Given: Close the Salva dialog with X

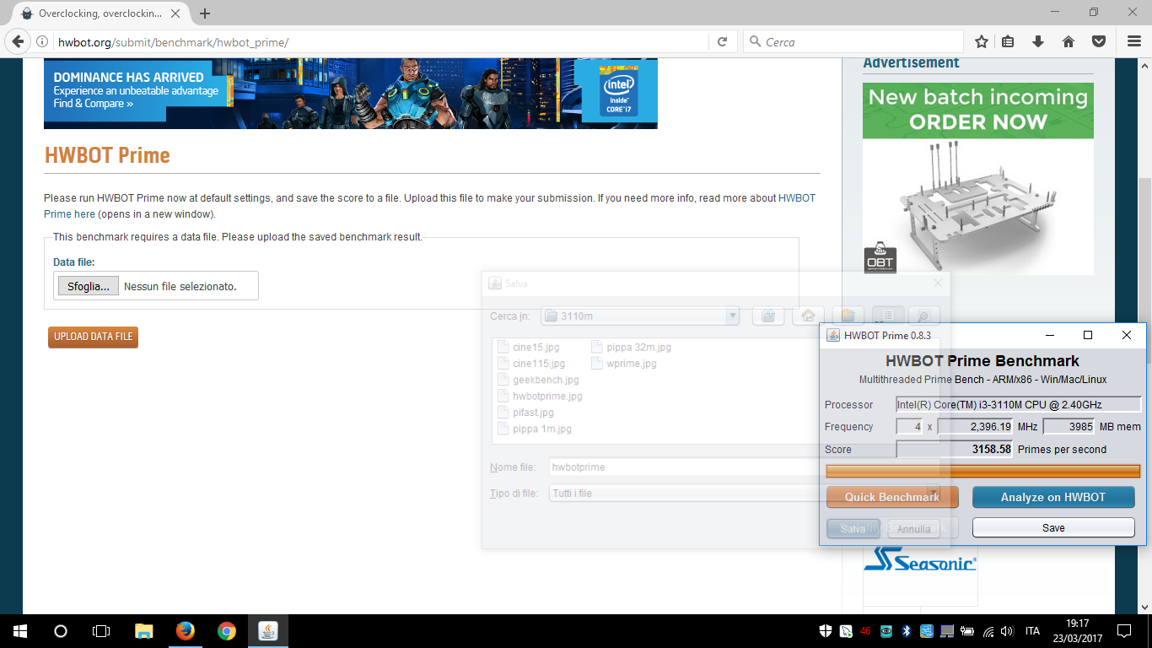Looking at the screenshot, I should click(x=938, y=283).
